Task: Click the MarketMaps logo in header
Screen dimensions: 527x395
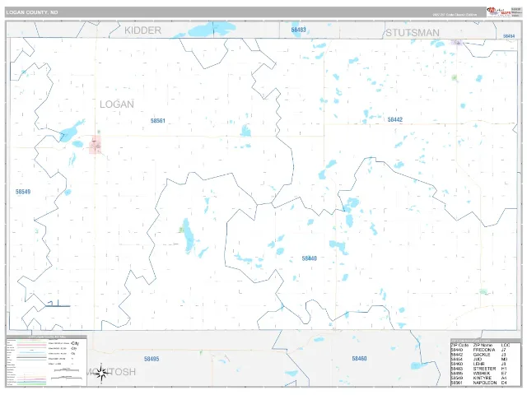Action: (499, 12)
